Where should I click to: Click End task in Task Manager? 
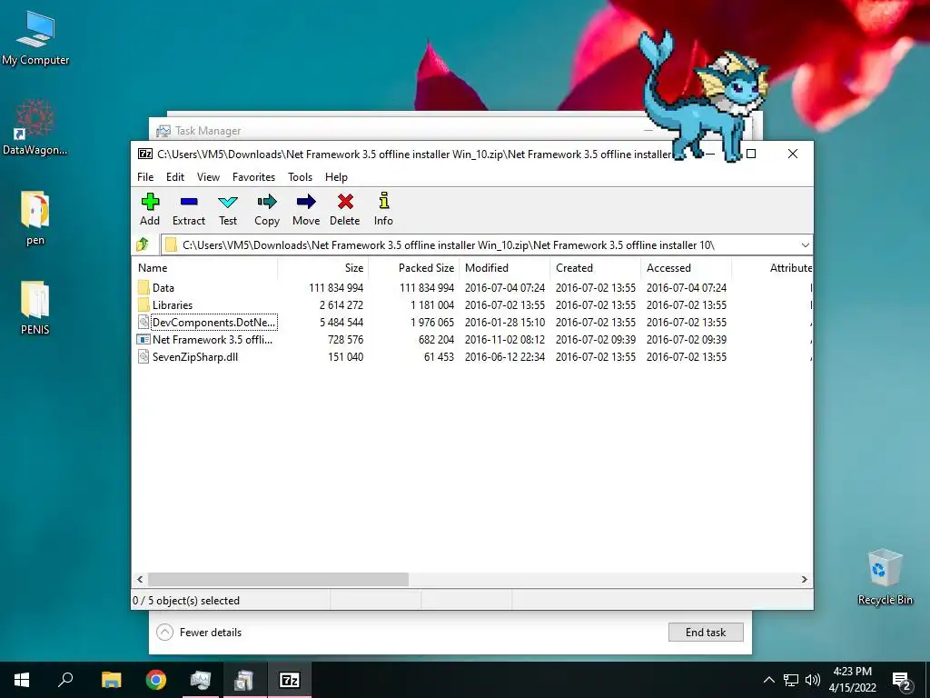pyautogui.click(x=706, y=633)
